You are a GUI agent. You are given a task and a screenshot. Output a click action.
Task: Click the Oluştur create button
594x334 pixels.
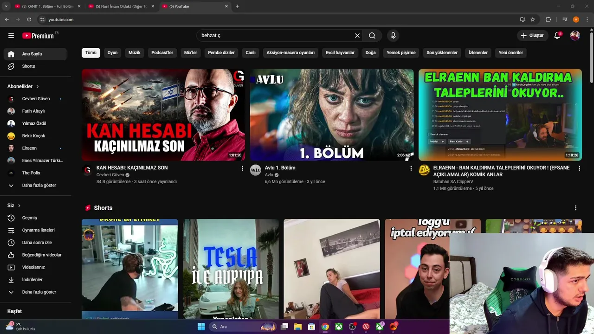pos(532,36)
